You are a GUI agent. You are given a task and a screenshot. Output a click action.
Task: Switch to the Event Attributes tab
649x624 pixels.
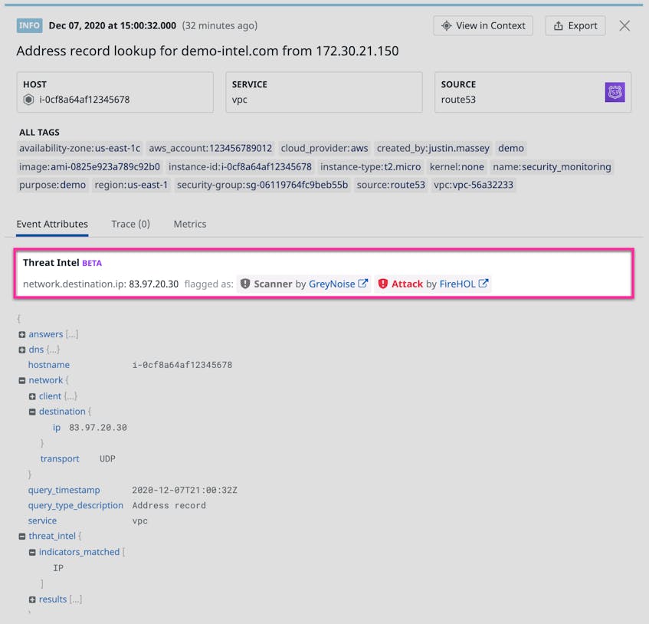(52, 224)
